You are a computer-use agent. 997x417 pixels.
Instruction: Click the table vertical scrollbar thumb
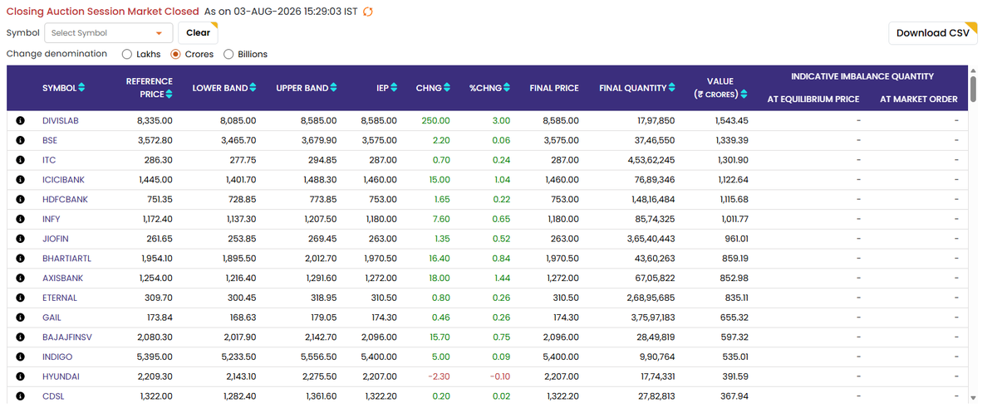(x=974, y=90)
